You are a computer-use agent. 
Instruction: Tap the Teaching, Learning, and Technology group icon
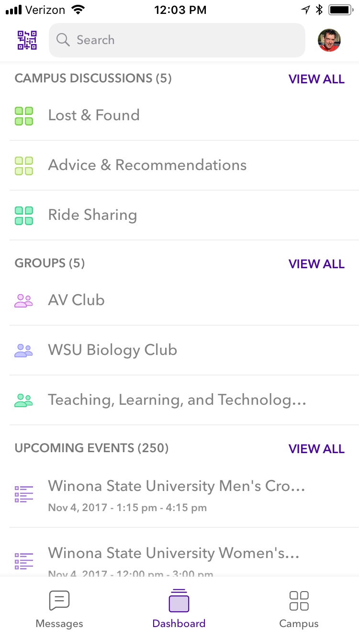24,400
